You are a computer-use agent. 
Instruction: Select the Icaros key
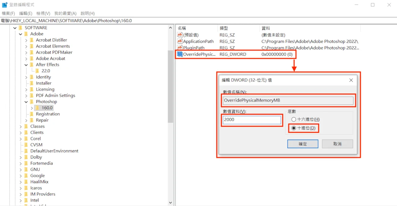[36, 188]
